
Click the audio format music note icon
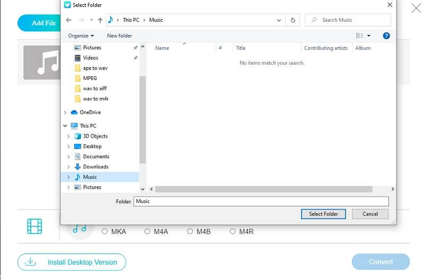(79, 229)
